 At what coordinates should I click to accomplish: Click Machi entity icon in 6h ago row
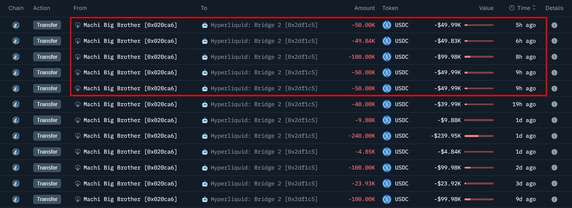[x=77, y=41]
